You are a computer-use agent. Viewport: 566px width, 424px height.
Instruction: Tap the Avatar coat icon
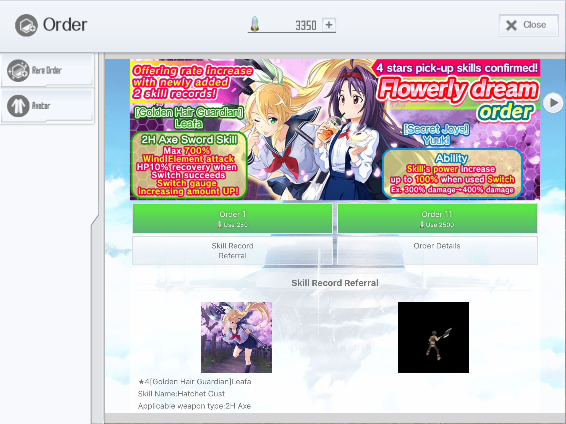pos(18,106)
